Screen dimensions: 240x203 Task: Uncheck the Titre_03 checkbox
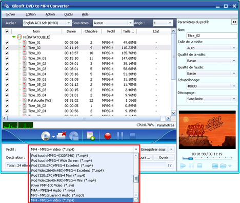click(7, 53)
